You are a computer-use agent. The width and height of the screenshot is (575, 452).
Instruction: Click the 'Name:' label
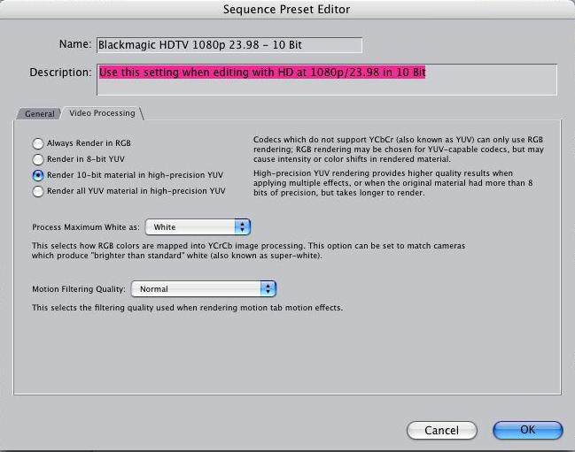[x=75, y=44]
